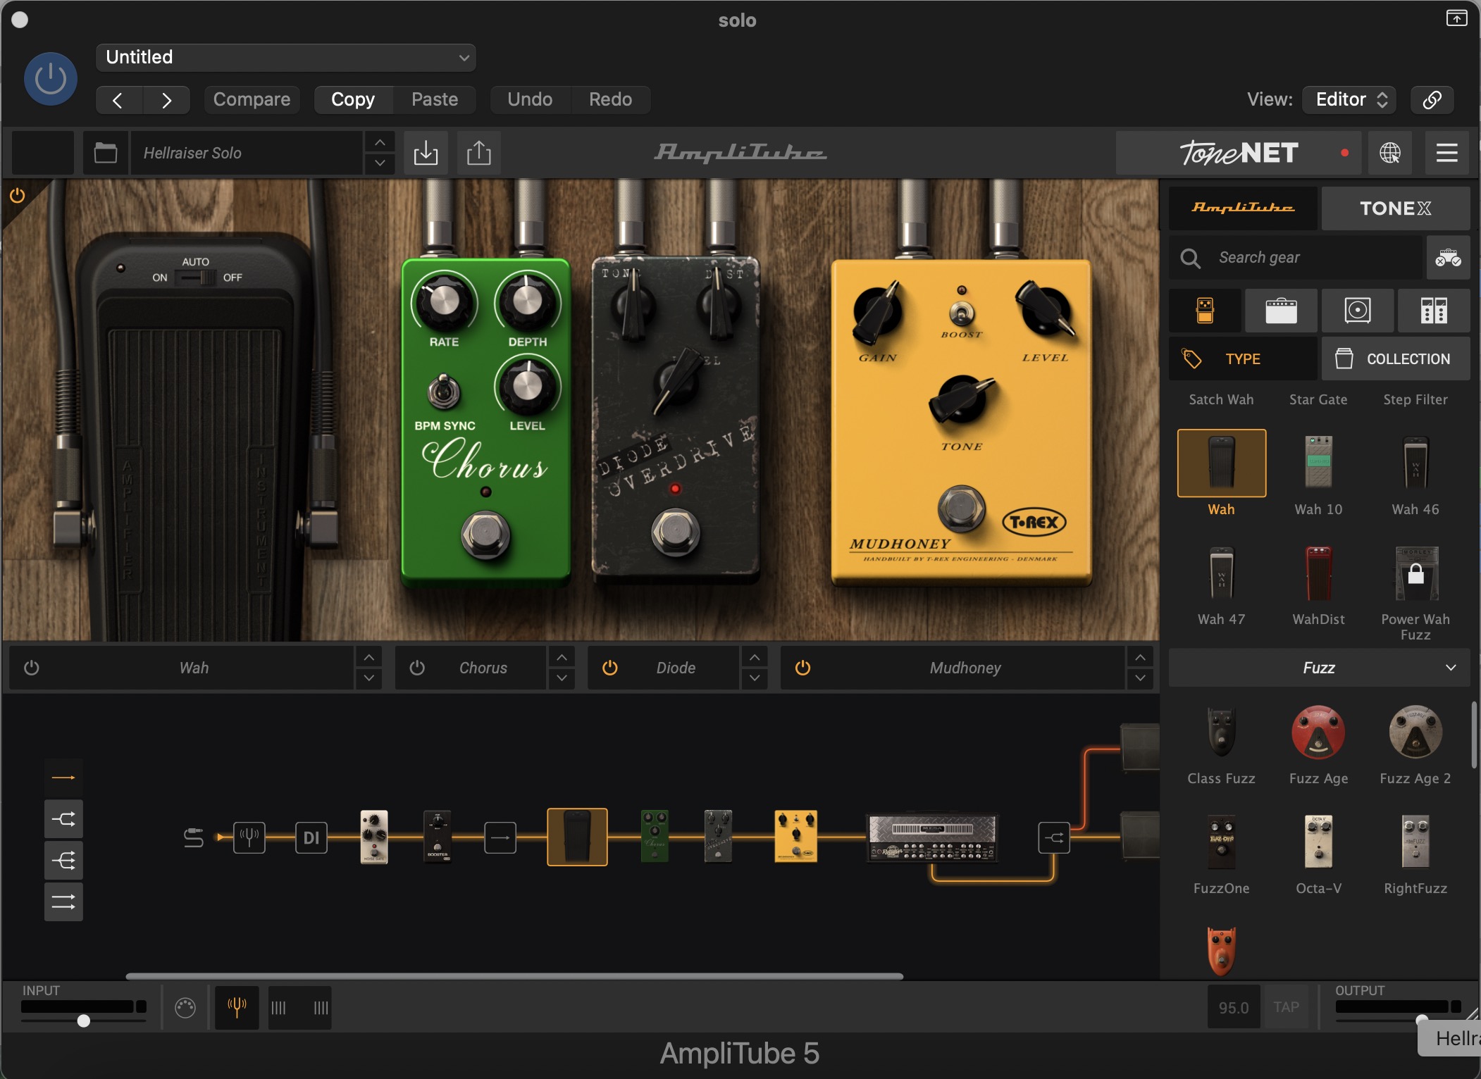Click the Compare button
Screen dimensions: 1481x1079
[252, 99]
